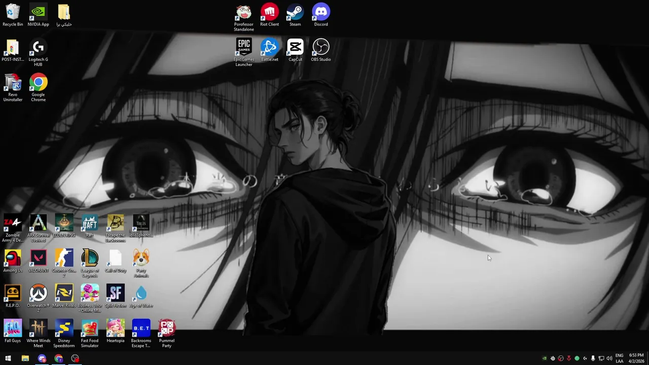Click the green circle tray icon
Screen dimensions: 649x365
577,358
